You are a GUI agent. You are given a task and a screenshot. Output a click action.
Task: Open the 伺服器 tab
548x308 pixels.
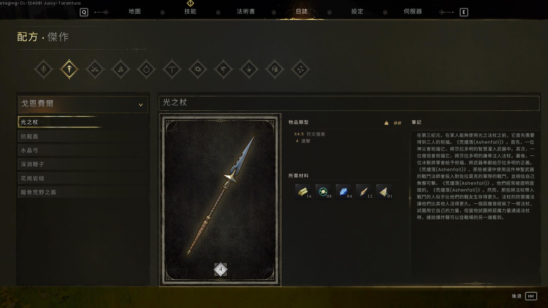(x=413, y=11)
